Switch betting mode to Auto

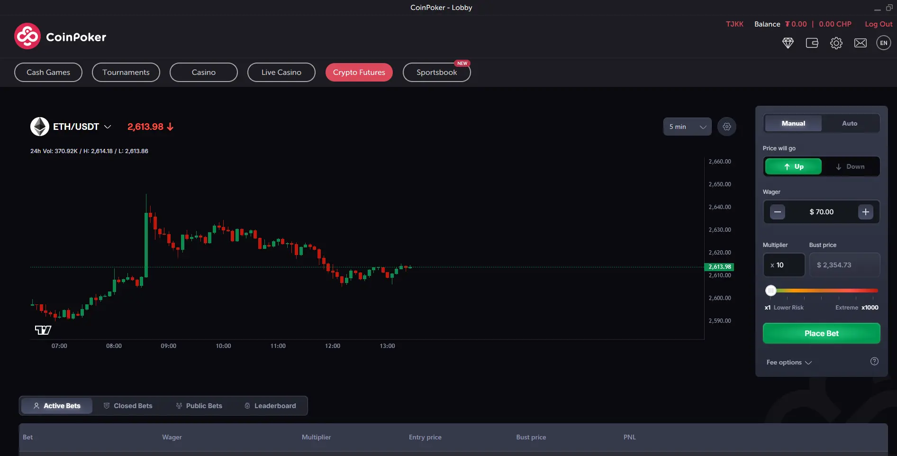coord(849,123)
